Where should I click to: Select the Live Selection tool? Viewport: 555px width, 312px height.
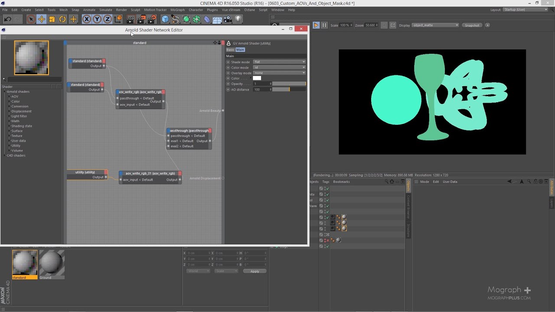pyautogui.click(x=31, y=19)
